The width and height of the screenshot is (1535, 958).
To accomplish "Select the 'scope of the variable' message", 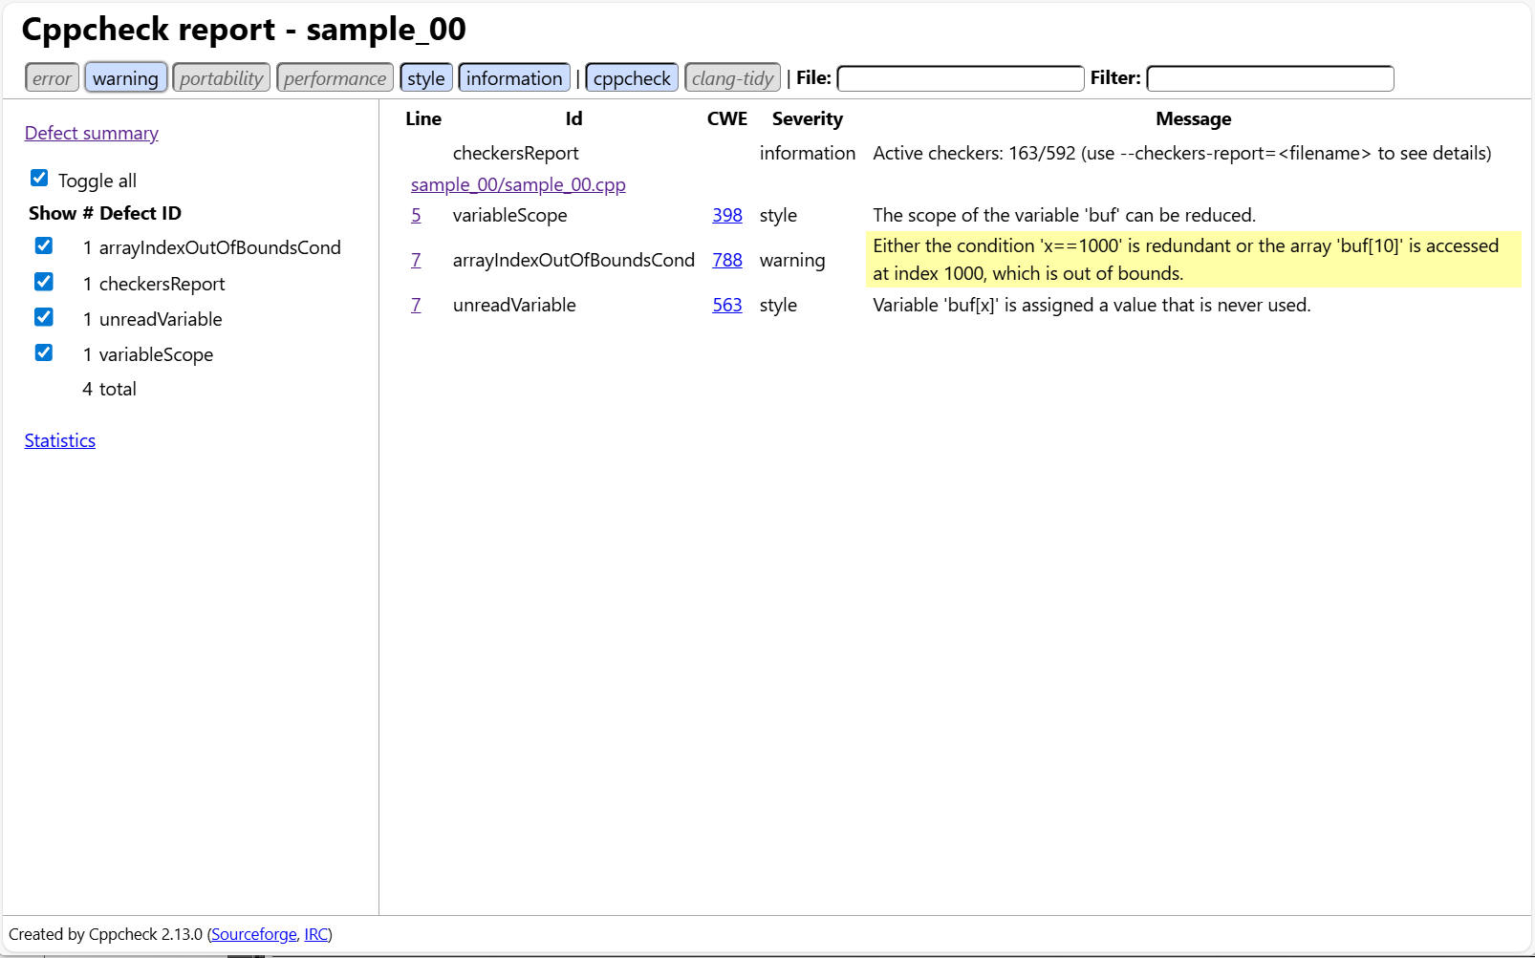I will pos(1064,215).
